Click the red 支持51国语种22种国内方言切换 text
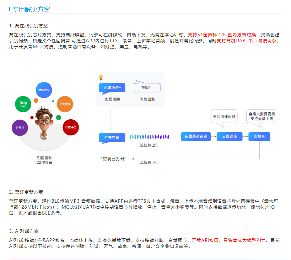 coord(222,35)
